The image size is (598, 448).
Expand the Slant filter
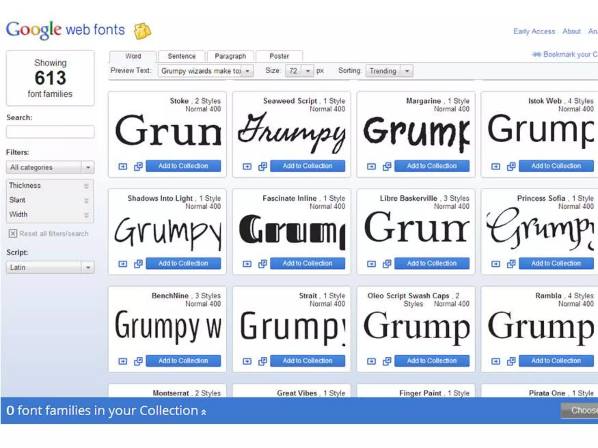coord(86,200)
